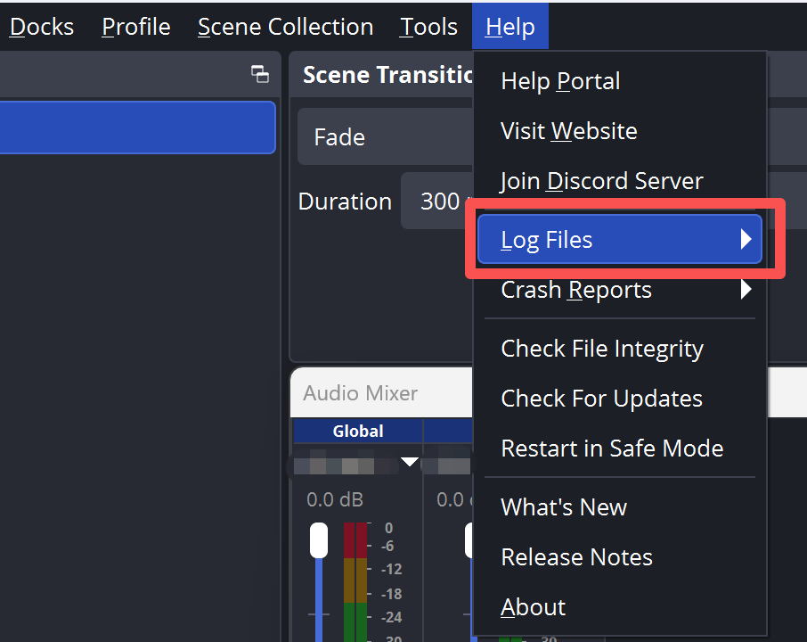Open What's New entry
The height and width of the screenshot is (642, 807).
pos(620,507)
